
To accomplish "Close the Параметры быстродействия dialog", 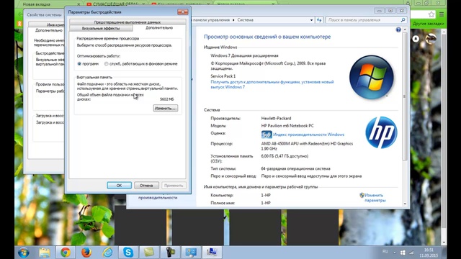I will [x=182, y=12].
